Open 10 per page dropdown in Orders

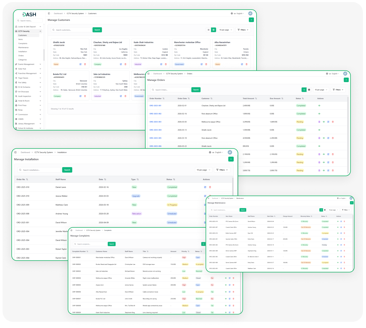pos(321,90)
